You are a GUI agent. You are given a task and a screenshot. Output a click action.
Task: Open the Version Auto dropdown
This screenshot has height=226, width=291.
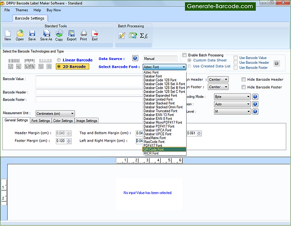pos(232,104)
